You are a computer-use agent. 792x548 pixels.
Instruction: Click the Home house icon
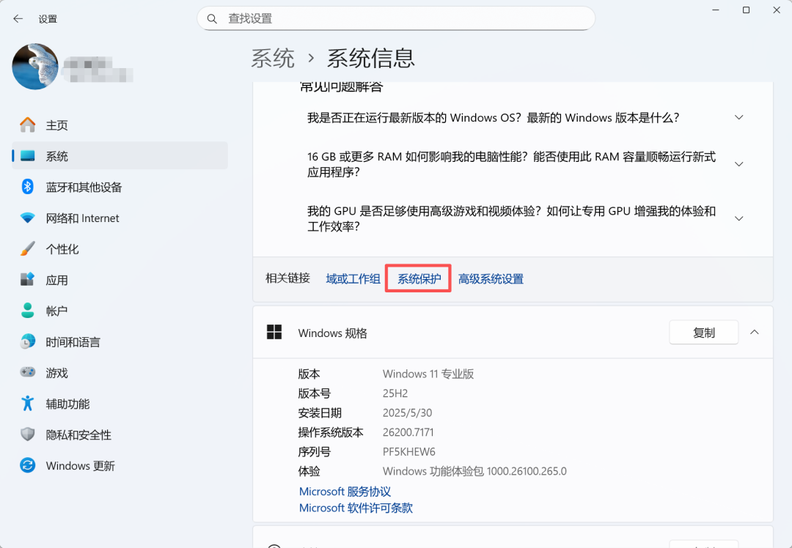point(28,125)
